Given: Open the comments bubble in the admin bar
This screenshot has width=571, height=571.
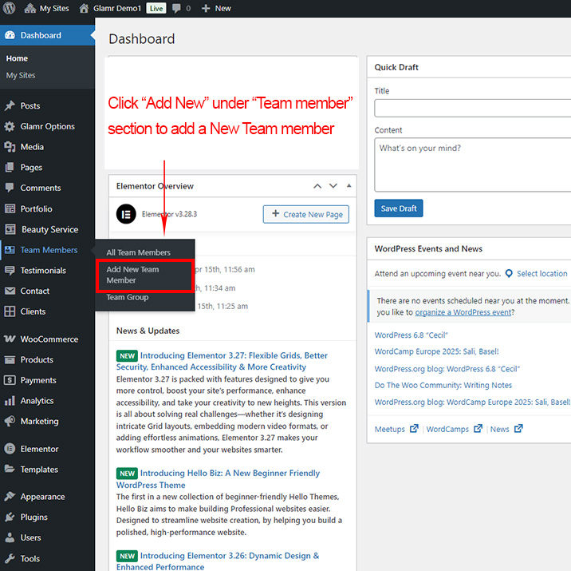Looking at the screenshot, I should click(x=181, y=8).
